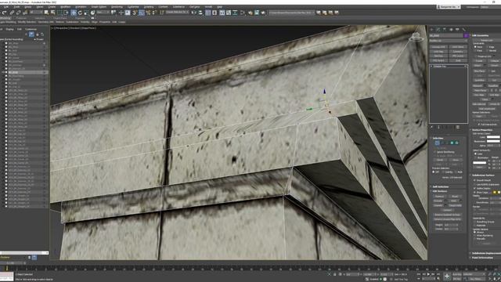Switch to Motion command panel tab

tap(451, 30)
